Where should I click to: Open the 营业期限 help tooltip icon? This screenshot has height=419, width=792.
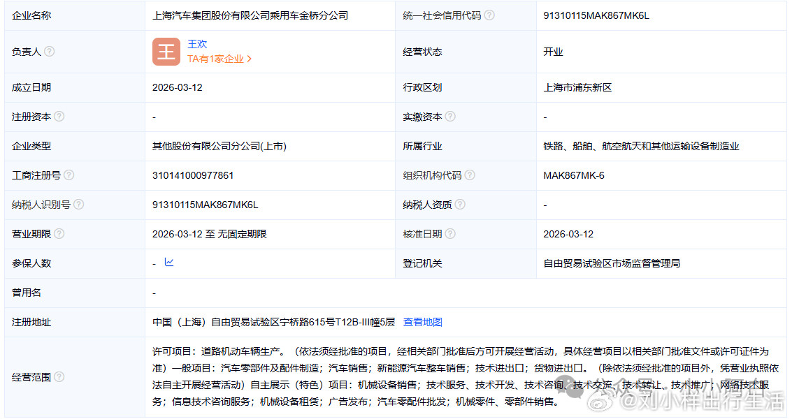(59, 234)
